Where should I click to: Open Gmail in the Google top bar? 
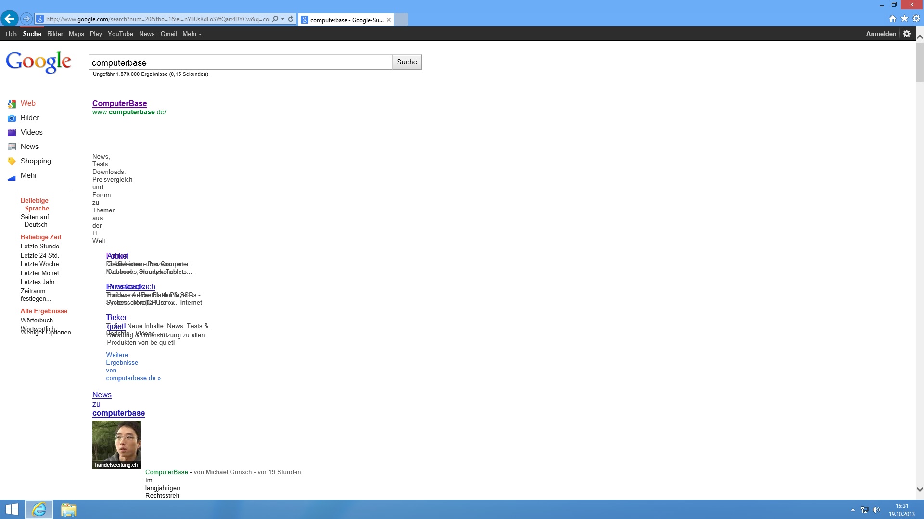click(168, 34)
